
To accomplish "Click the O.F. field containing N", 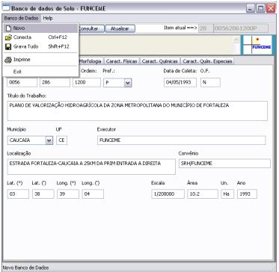I will point(210,82).
